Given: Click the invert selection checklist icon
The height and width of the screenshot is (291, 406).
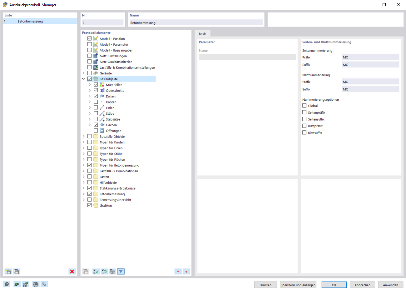Looking at the screenshot, I should click(104, 272).
